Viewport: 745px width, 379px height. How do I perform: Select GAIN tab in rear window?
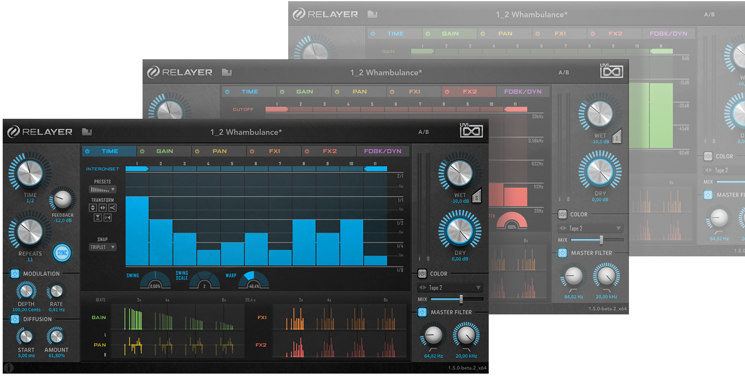click(x=450, y=33)
